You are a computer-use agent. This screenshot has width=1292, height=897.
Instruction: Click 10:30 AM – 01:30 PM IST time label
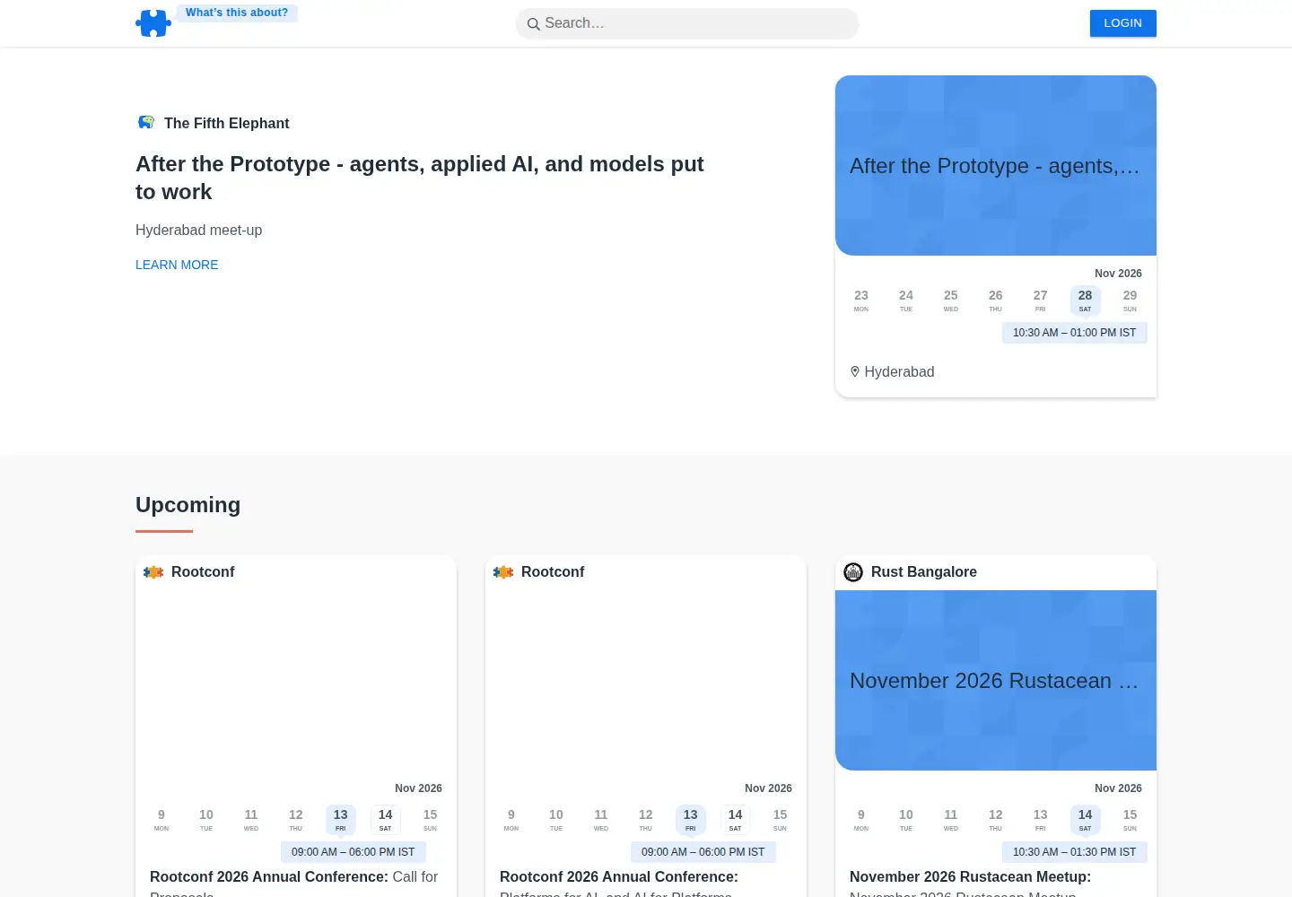tap(1074, 852)
